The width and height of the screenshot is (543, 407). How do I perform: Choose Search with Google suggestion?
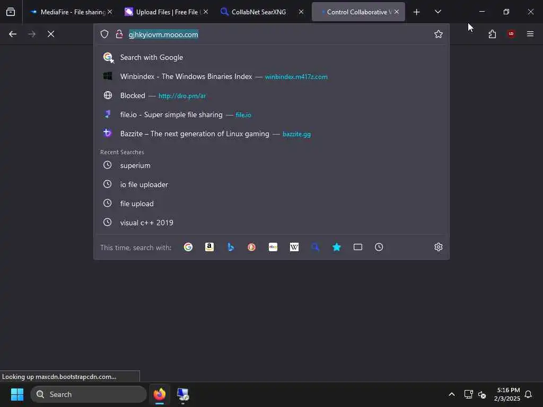coord(271,57)
